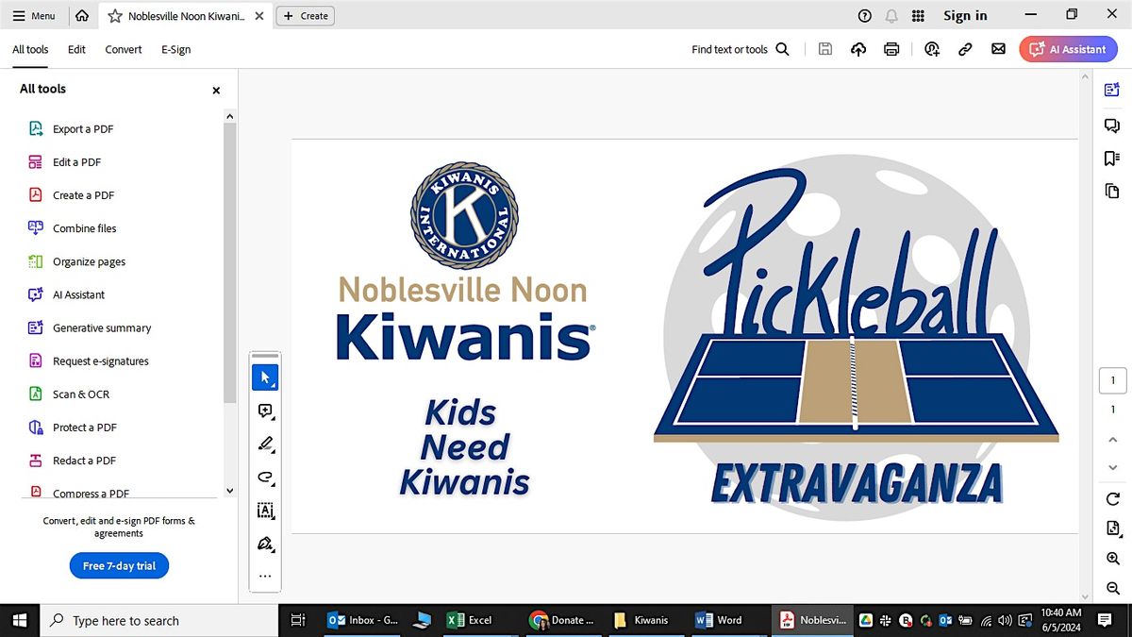Close the All tools panel
The width and height of the screenshot is (1132, 637).
(x=216, y=90)
